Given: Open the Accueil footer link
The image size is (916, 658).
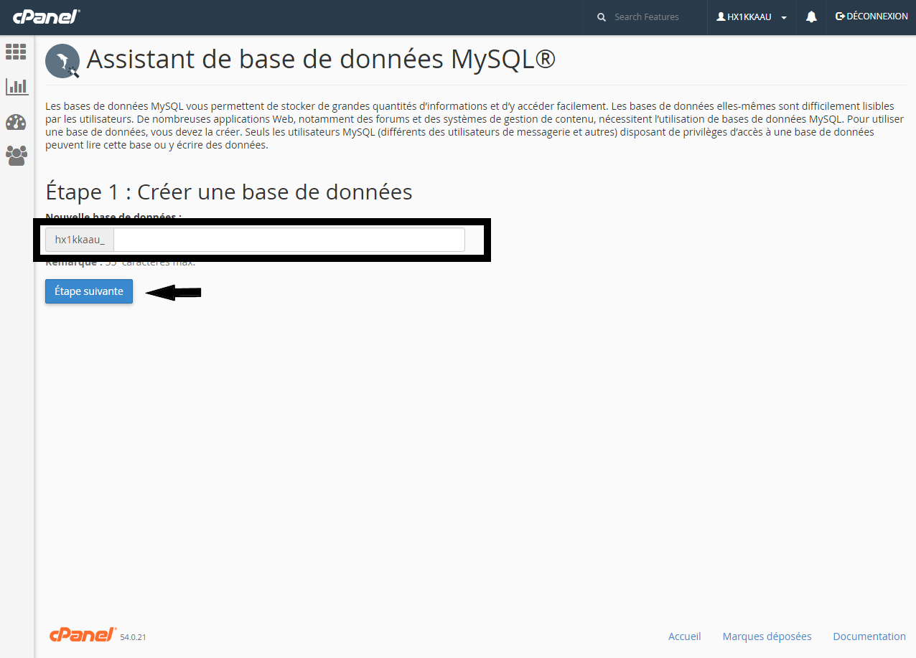Looking at the screenshot, I should tap(685, 636).
